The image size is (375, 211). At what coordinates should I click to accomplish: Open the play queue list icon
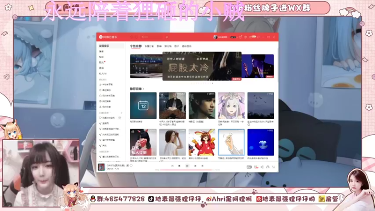click(274, 167)
